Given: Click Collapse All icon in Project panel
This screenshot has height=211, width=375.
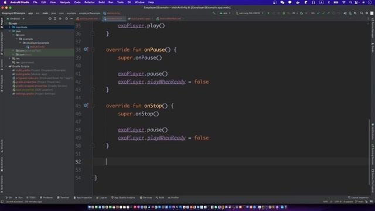Looking at the screenshot, I should click(60, 19).
